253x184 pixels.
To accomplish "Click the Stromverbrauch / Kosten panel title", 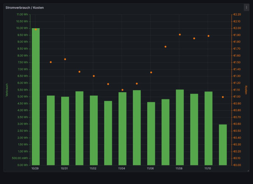I will pos(24,8).
